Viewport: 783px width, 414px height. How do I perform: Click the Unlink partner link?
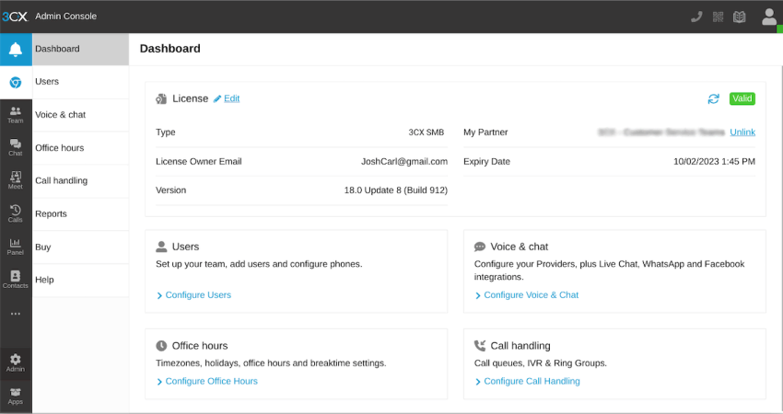pos(742,132)
